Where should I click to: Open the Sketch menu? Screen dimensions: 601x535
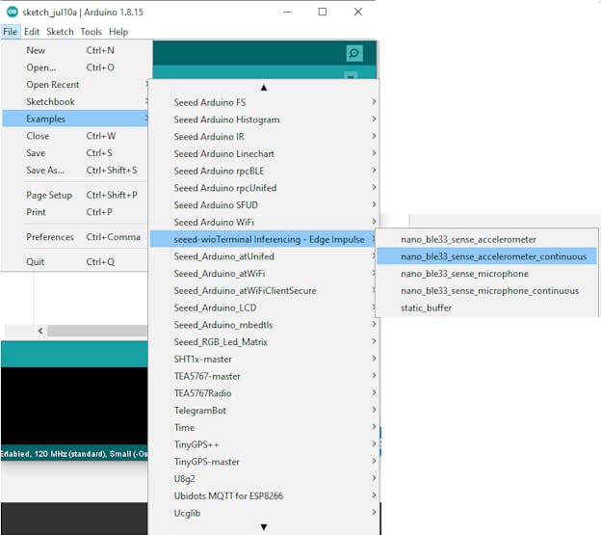(60, 32)
